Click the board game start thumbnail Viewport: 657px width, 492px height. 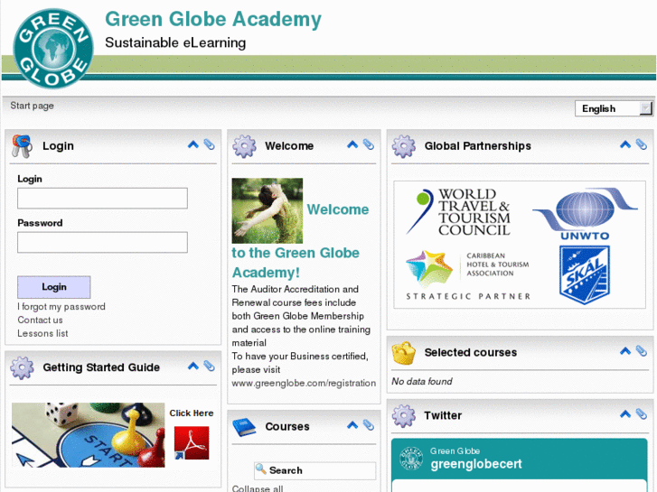tap(88, 435)
